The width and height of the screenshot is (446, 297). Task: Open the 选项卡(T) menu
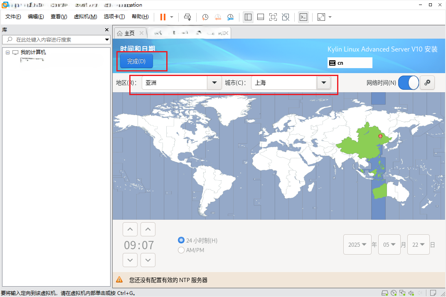click(114, 17)
